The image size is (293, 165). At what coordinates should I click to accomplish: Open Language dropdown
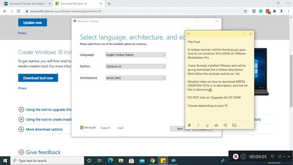pyautogui.click(x=136, y=55)
